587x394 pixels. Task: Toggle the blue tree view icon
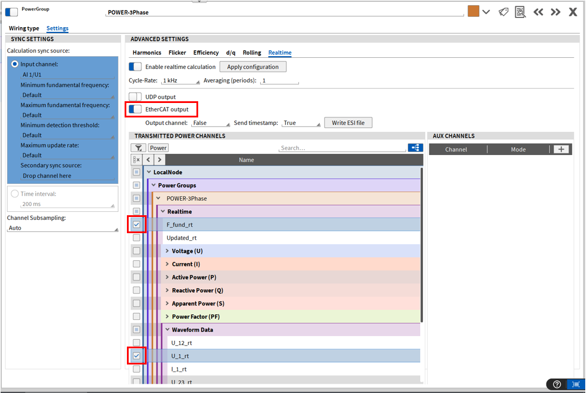point(415,148)
